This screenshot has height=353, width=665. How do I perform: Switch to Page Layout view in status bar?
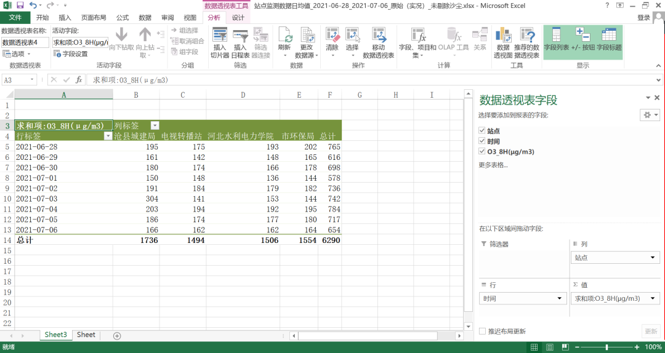click(550, 347)
